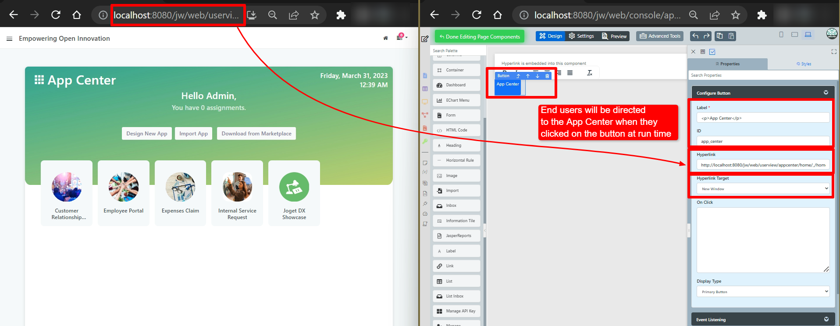This screenshot has height=326, width=840.
Task: Click the clear formatting icon in editor
Action: tap(590, 73)
